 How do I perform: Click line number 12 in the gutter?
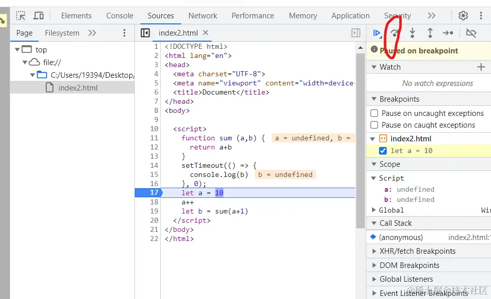pos(154,147)
